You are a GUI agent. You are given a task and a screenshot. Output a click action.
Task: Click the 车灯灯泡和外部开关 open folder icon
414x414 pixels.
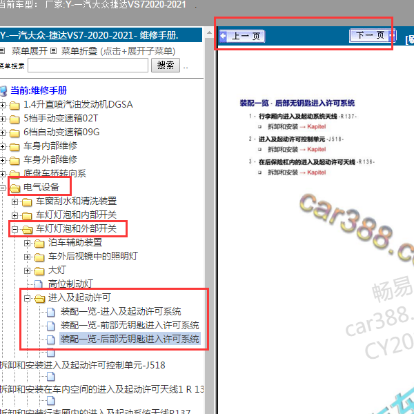click(x=27, y=230)
